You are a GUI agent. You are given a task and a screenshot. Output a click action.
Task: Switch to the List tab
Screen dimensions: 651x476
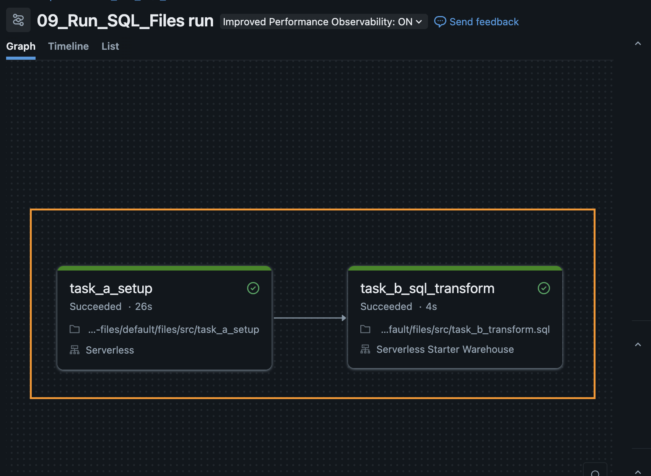[110, 47]
